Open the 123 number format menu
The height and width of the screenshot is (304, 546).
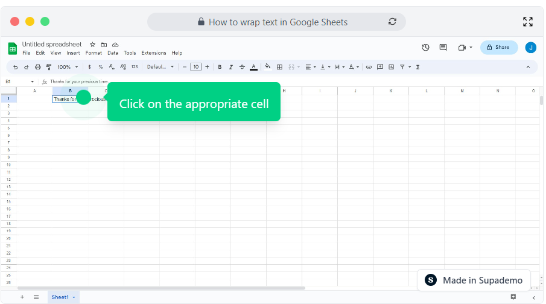[x=135, y=67]
